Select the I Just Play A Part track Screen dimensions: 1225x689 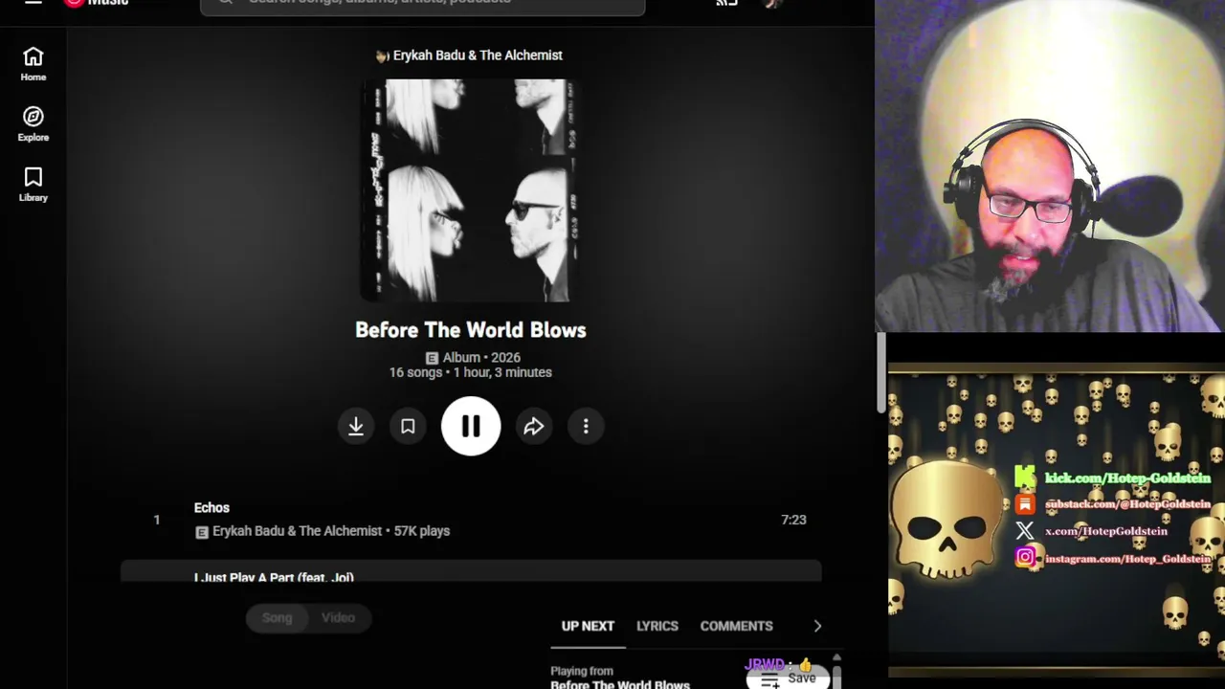tap(274, 577)
